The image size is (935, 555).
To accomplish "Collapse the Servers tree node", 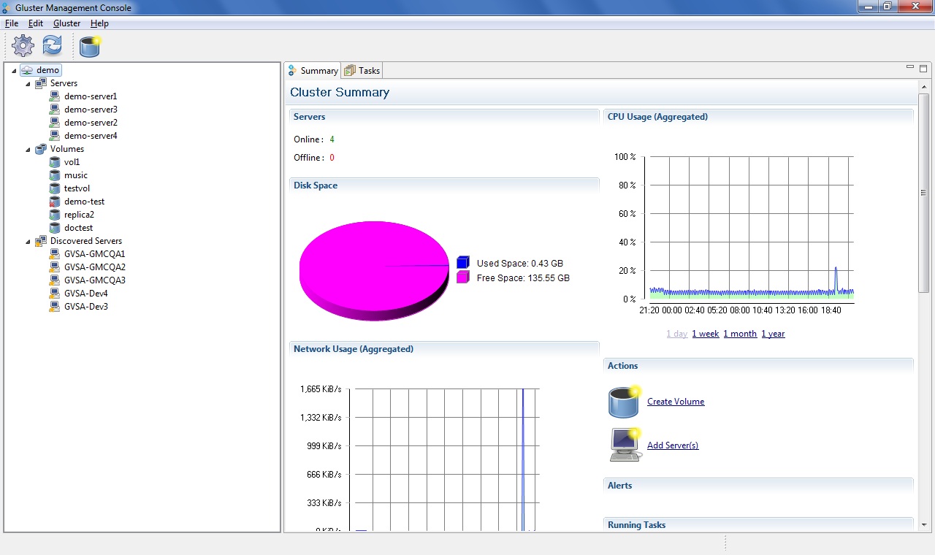I will tap(28, 84).
